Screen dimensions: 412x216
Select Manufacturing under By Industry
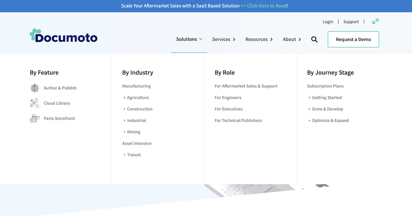136,86
